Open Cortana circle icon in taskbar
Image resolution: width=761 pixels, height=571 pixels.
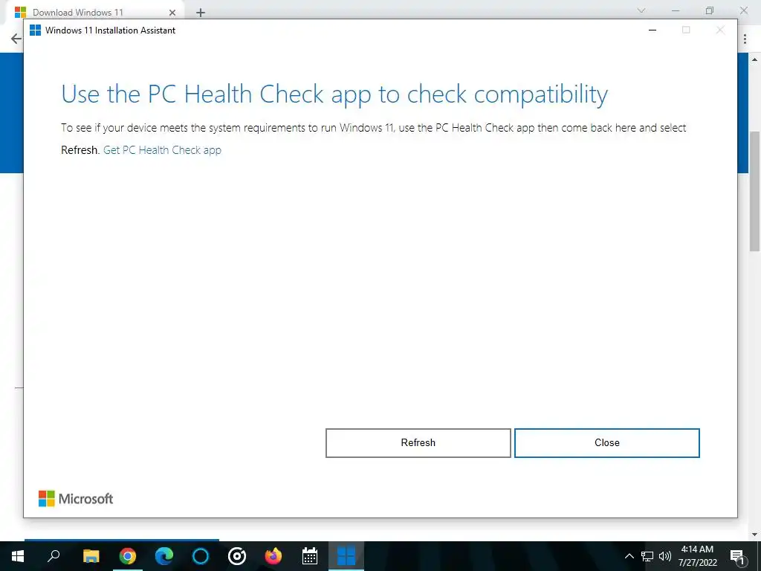(201, 556)
